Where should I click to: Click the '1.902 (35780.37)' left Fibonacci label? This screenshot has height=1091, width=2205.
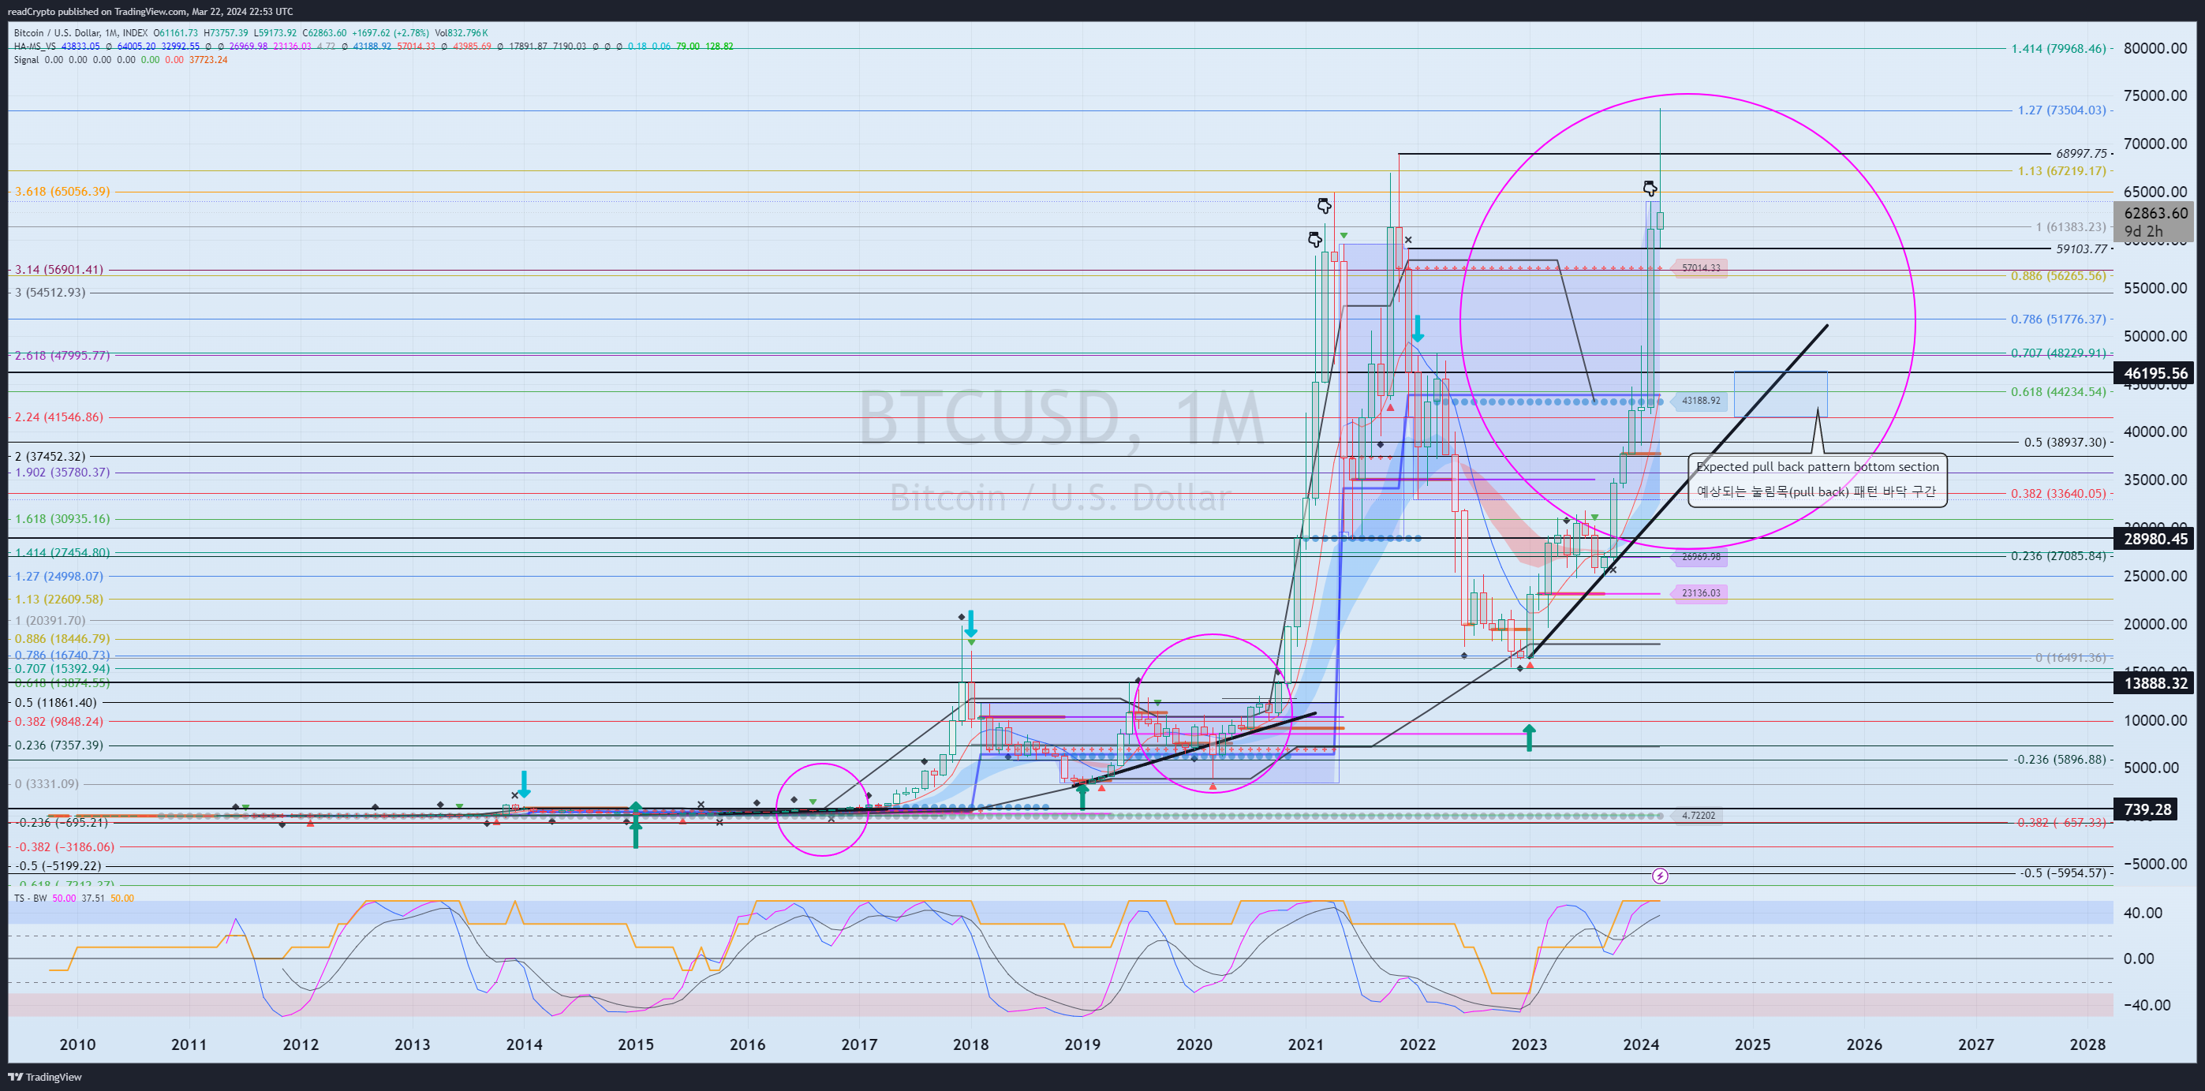62,473
